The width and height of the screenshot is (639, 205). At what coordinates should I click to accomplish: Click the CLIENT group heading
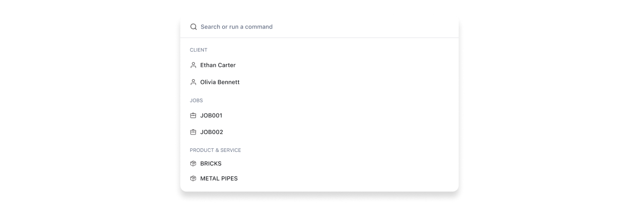(x=199, y=50)
